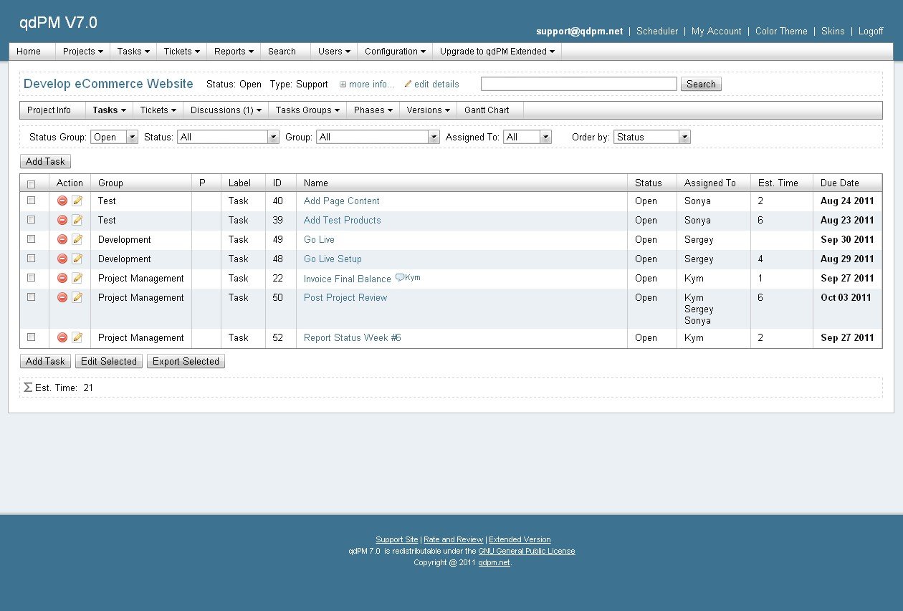Screen dimensions: 903x611
Task: Open comment icon on Invoice Final Balance
Action: 400,278
